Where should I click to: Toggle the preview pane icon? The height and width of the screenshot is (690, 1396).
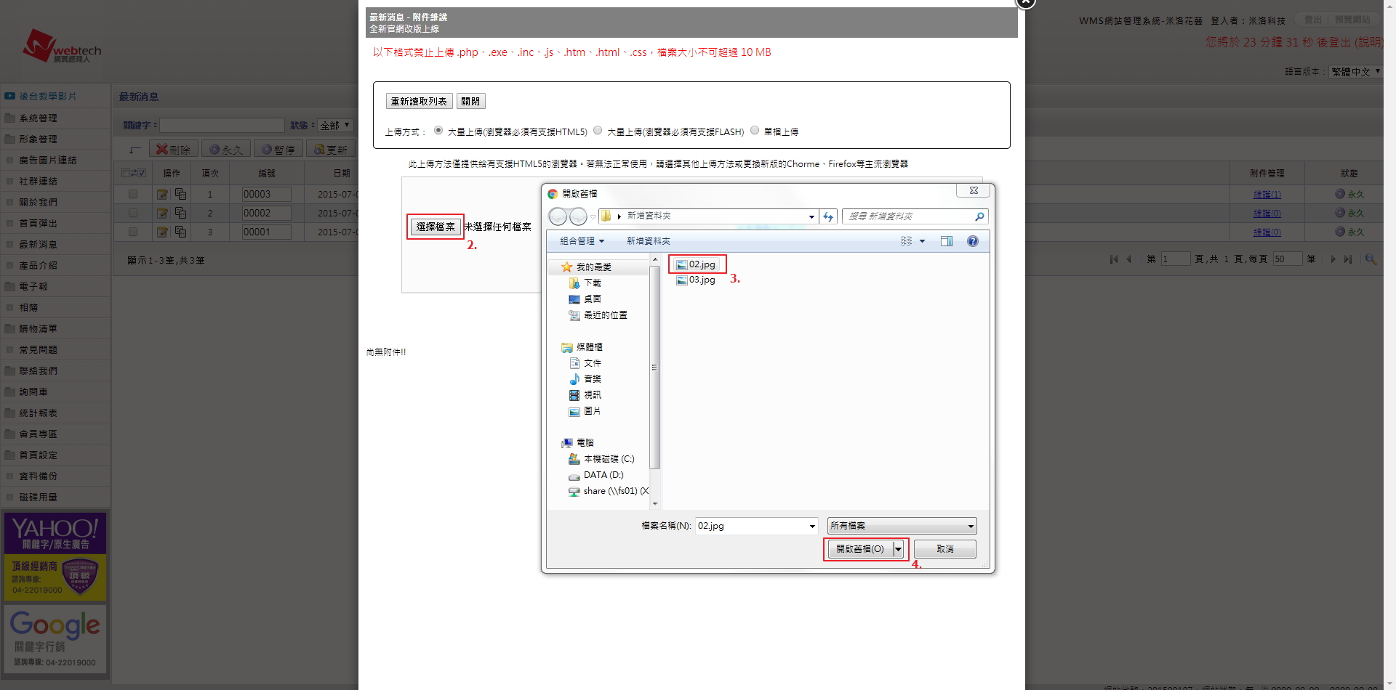[946, 241]
